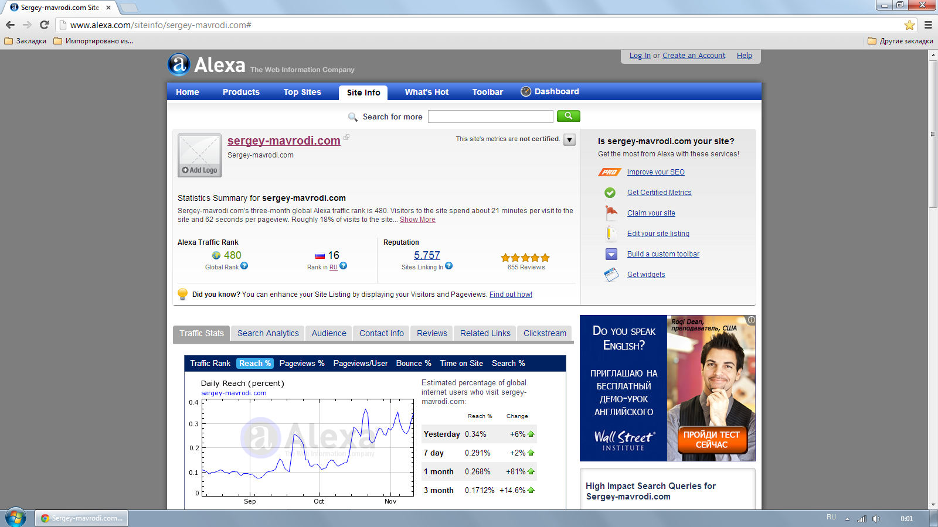Click the network signal tray icon
This screenshot has width=938, height=527.
tap(861, 518)
